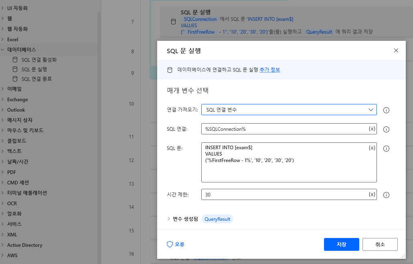Click database icon in dialog info banner
413x264 pixels.
pos(170,70)
